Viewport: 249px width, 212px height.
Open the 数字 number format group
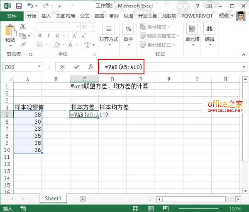[x=129, y=34]
